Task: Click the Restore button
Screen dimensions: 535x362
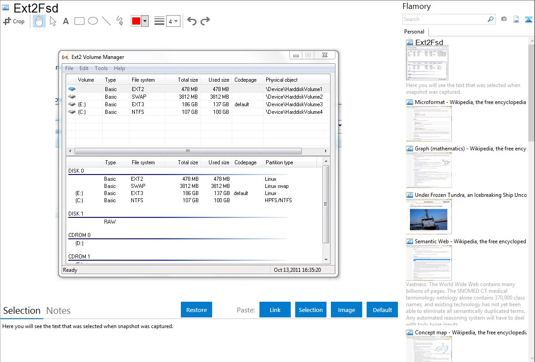Action: 196,310
